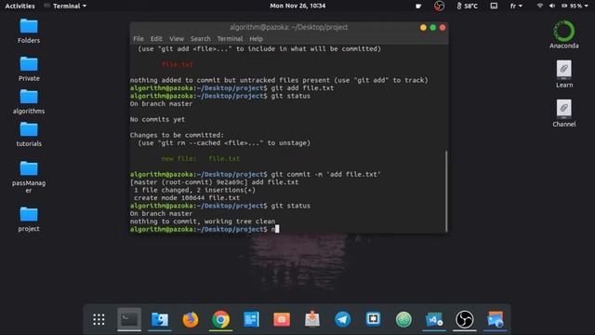
Task: Open the system menu via the battery indicator
Action: 575,6
